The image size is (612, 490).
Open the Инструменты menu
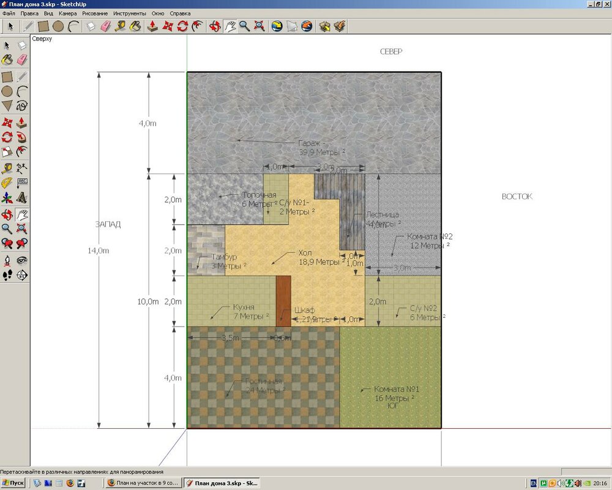(x=129, y=13)
